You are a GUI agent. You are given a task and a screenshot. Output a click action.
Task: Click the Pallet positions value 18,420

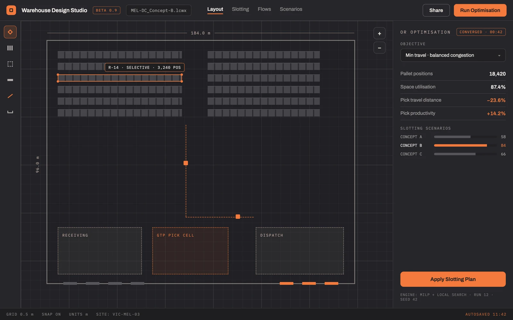pos(497,74)
